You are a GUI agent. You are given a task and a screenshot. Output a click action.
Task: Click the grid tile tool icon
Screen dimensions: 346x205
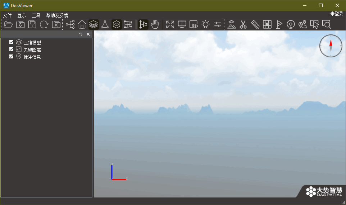(x=267, y=24)
